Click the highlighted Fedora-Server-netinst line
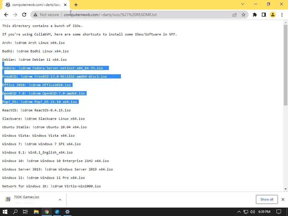 point(53,68)
